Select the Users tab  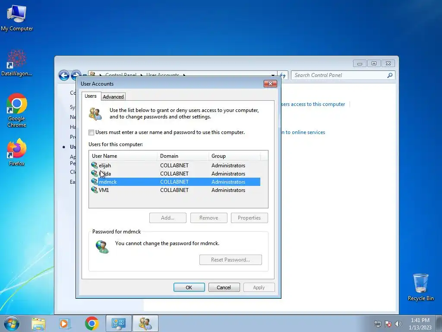(x=91, y=96)
